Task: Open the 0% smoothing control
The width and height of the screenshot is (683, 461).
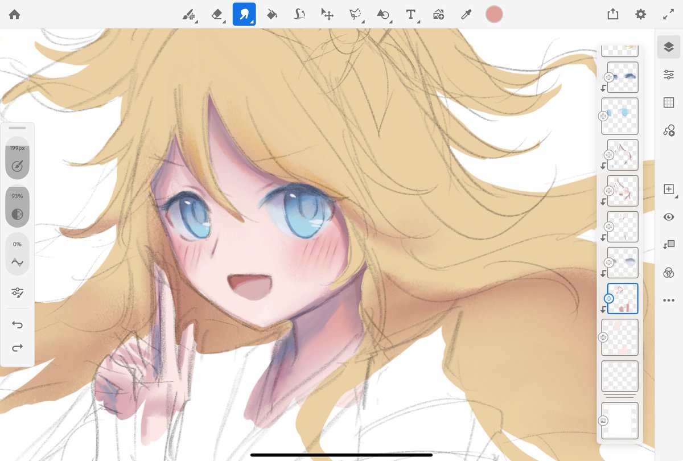Action: [17, 255]
